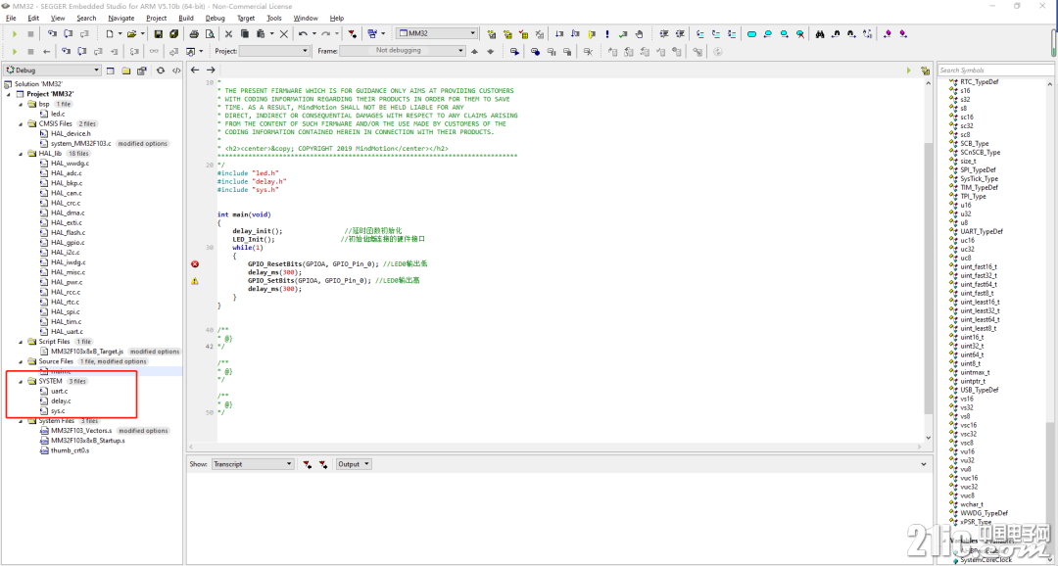Paste from the clipboard
This screenshot has width=1058, height=566.
coord(262,33)
